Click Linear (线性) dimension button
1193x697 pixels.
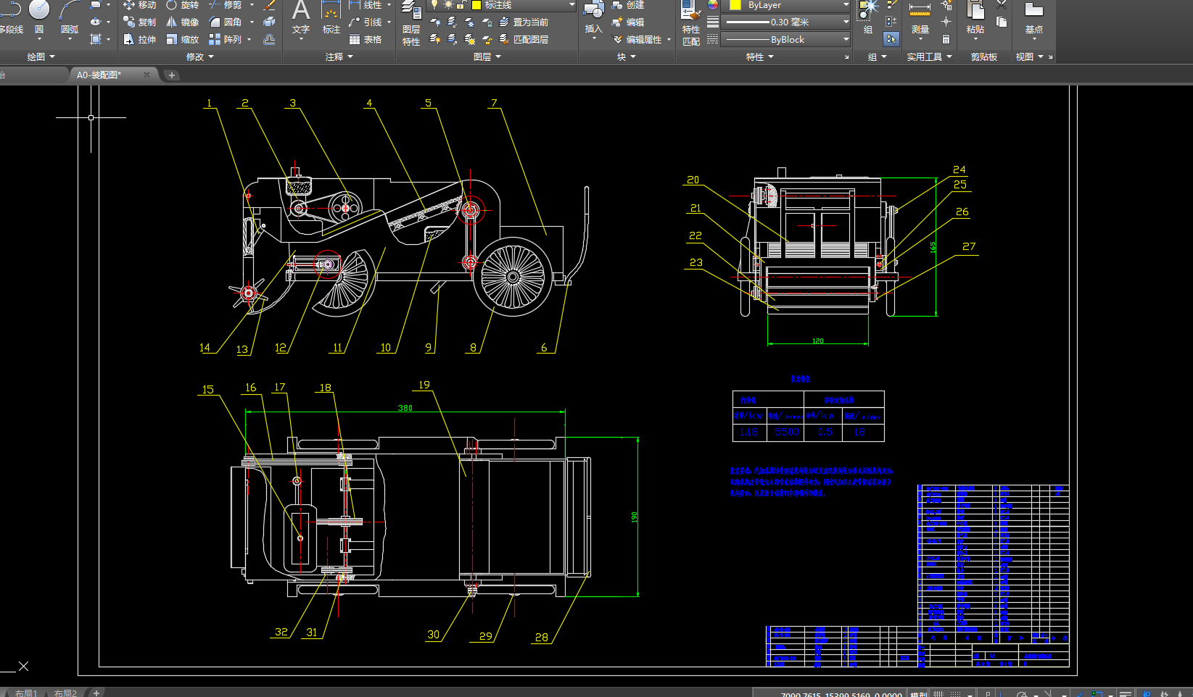point(366,5)
